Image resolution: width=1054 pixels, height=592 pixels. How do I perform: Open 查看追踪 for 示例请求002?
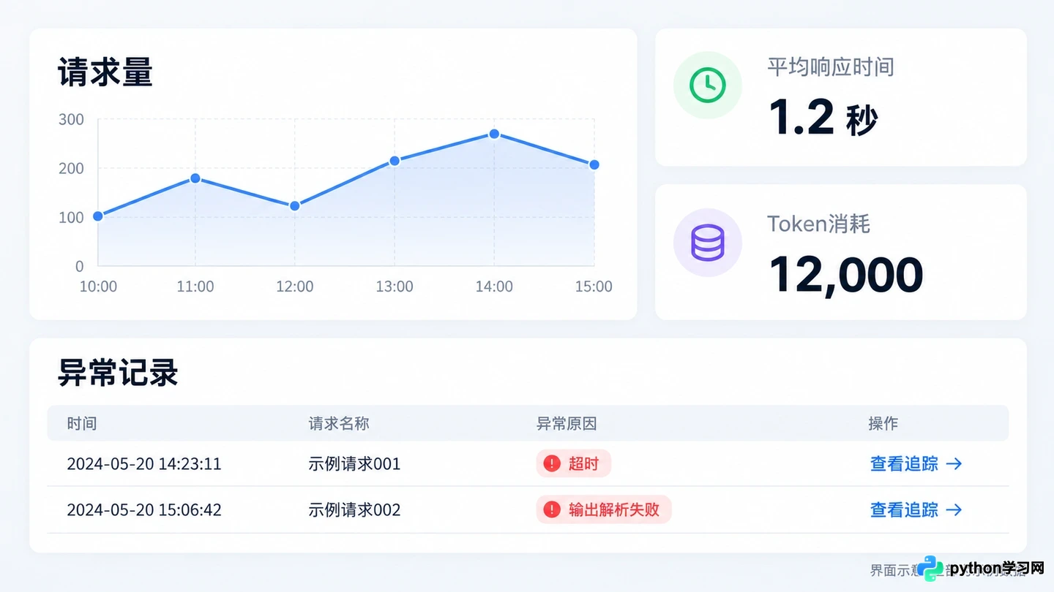pos(916,509)
